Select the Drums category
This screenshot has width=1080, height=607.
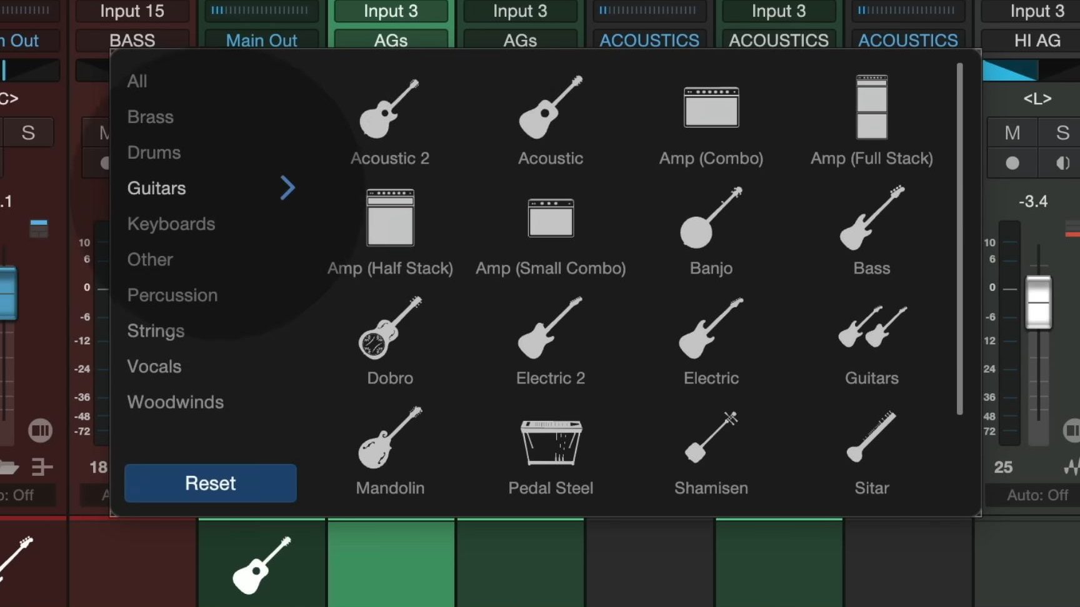click(x=154, y=152)
